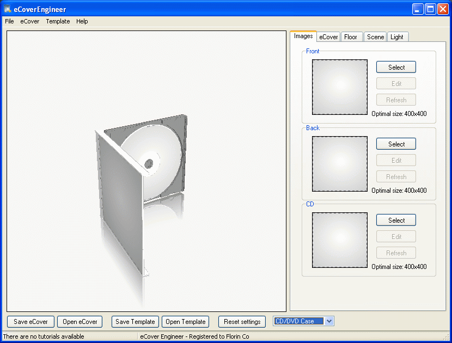Click the Front image preview placeholder

[x=339, y=87]
